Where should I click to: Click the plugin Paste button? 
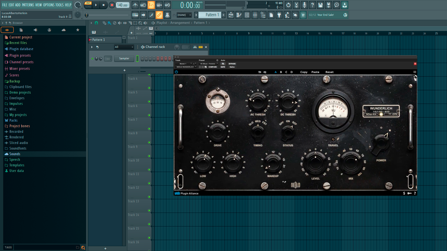click(x=315, y=72)
